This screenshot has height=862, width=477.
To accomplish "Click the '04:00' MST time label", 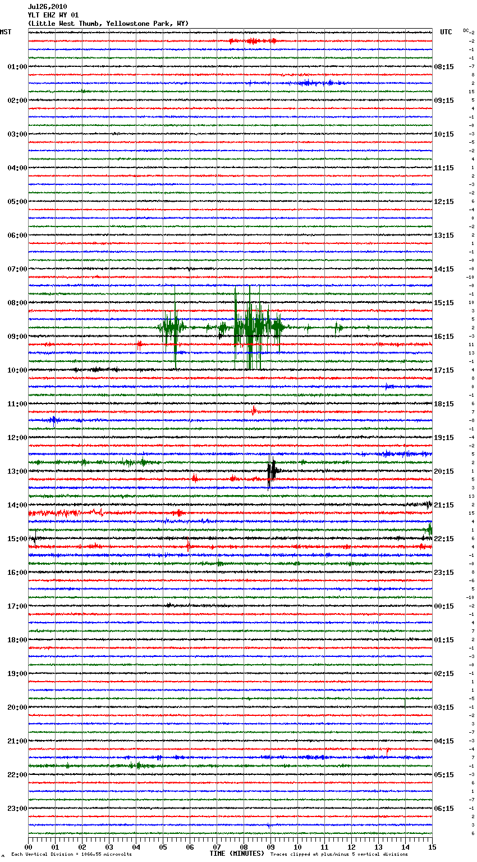I will tap(17, 168).
